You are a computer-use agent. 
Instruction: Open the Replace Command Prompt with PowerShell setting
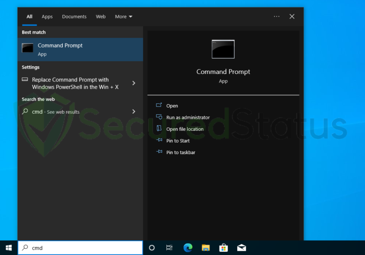click(80, 83)
